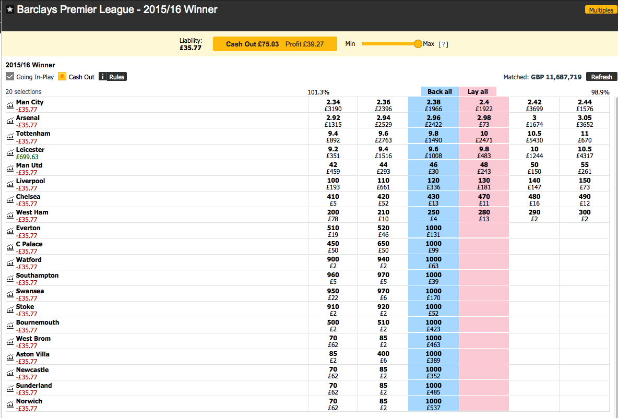
Task: Click the Back all header
Action: (439, 91)
